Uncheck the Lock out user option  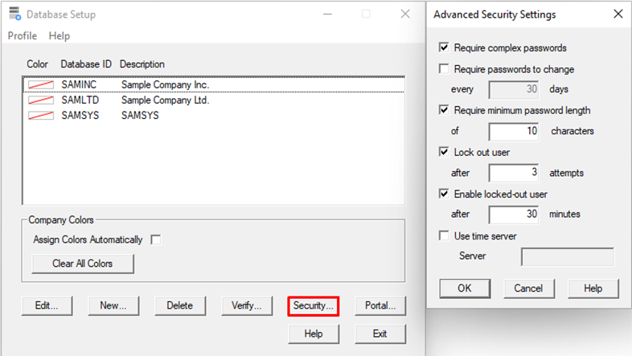coord(444,152)
